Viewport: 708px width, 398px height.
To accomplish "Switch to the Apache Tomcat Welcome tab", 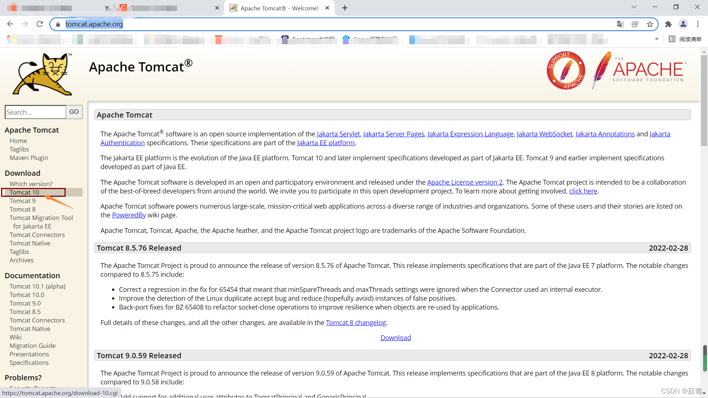I will [x=279, y=8].
